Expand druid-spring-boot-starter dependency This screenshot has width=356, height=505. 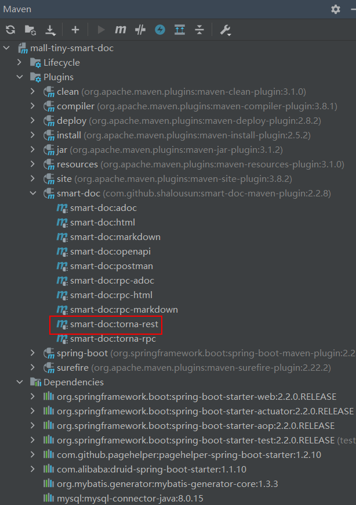coord(32,469)
